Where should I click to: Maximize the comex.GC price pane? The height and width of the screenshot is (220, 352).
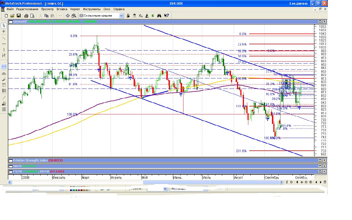pyautogui.click(x=320, y=21)
